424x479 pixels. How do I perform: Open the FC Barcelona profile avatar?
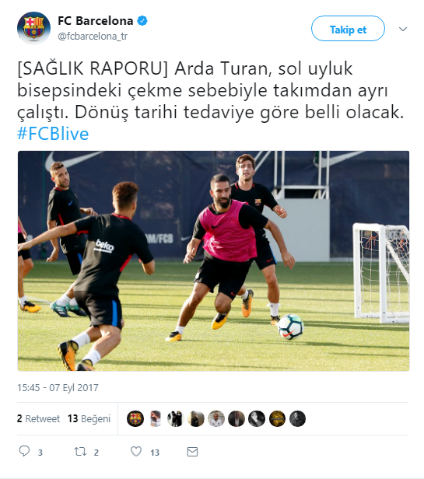(x=33, y=28)
